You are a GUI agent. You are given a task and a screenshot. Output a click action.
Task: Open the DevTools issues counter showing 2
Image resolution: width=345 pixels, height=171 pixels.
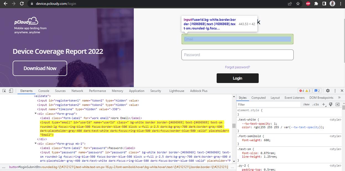[317, 91]
